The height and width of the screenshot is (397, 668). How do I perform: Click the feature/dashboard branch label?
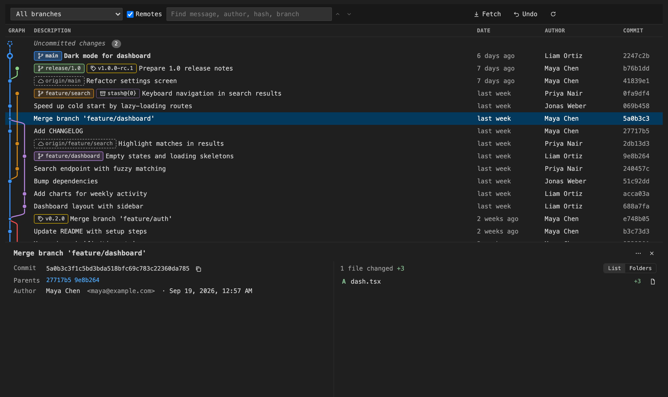click(x=69, y=156)
